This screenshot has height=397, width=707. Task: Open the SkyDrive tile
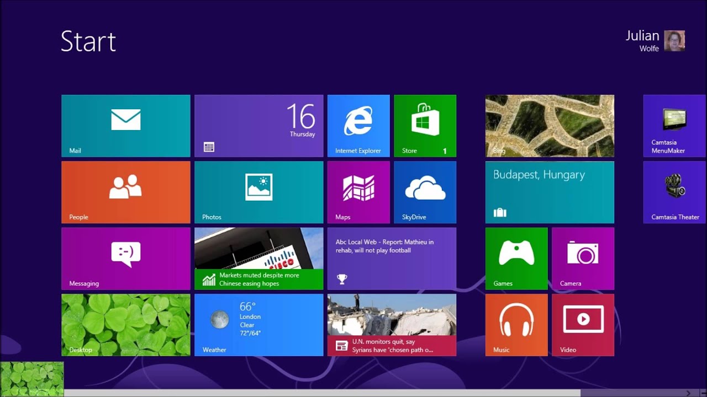pos(425,192)
